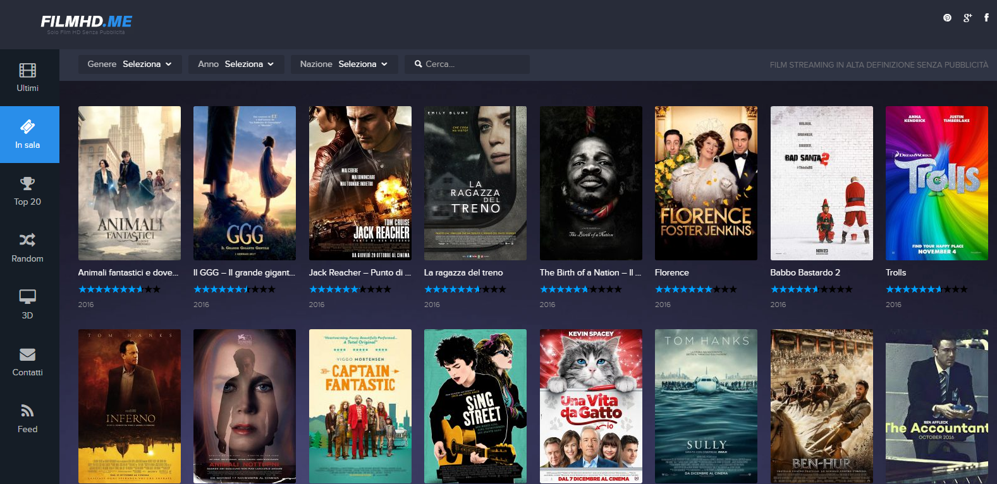
Task: Open the Sully poster
Action: point(706,406)
